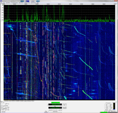Click the Cont F12 button
Screen dimensions: 118x113
(x=60, y=110)
